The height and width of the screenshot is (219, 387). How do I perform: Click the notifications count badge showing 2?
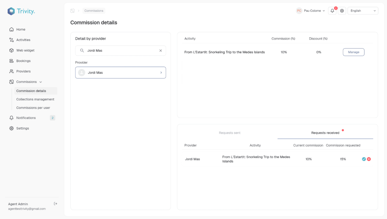(x=52, y=118)
